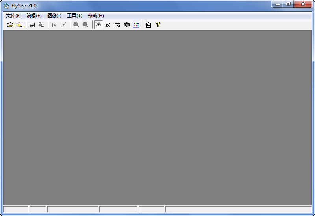
Task: Click the browse folder icon with sparkle
Action: click(19, 25)
